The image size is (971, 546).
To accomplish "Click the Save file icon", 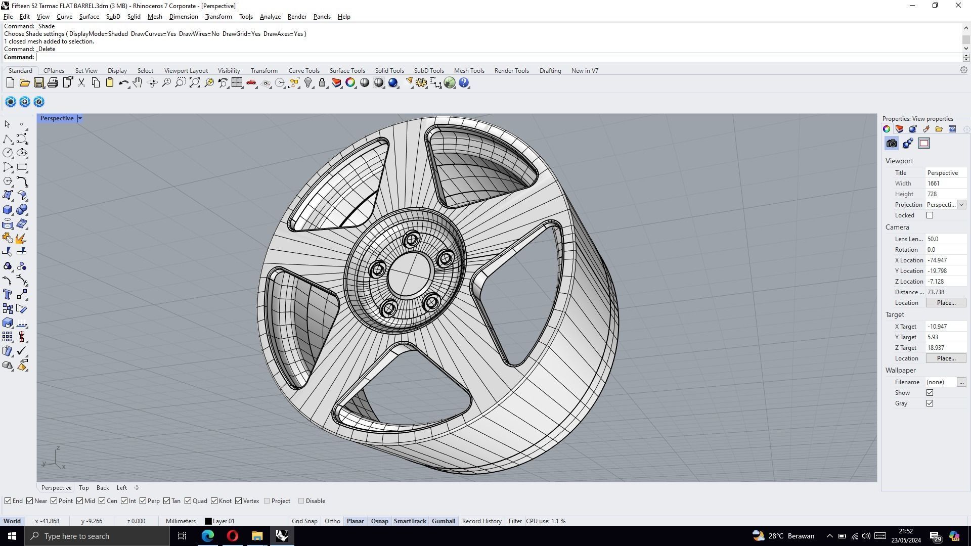I will pyautogui.click(x=38, y=83).
